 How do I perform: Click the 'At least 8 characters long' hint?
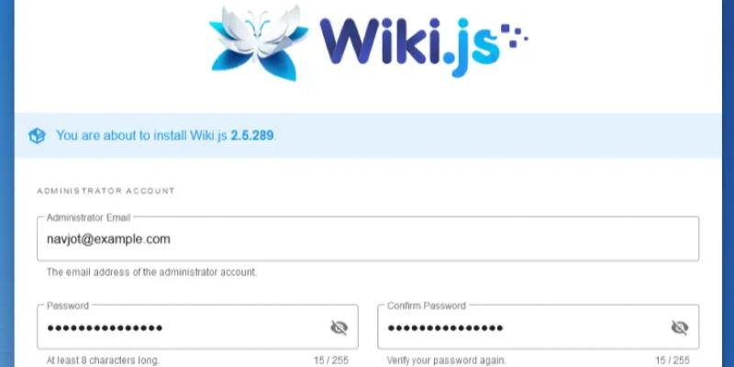103,361
